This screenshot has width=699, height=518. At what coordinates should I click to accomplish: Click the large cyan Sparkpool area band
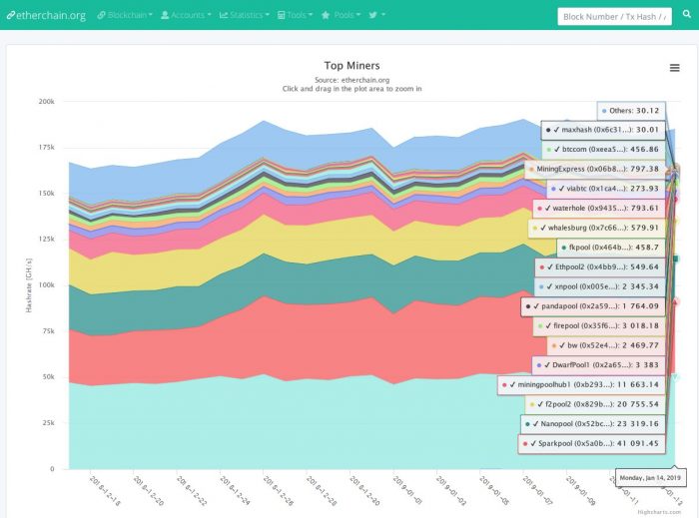point(286,423)
